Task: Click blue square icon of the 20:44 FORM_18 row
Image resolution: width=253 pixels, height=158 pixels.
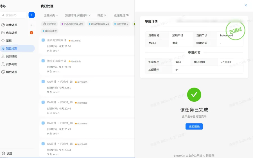Action: pyautogui.click(x=43, y=102)
